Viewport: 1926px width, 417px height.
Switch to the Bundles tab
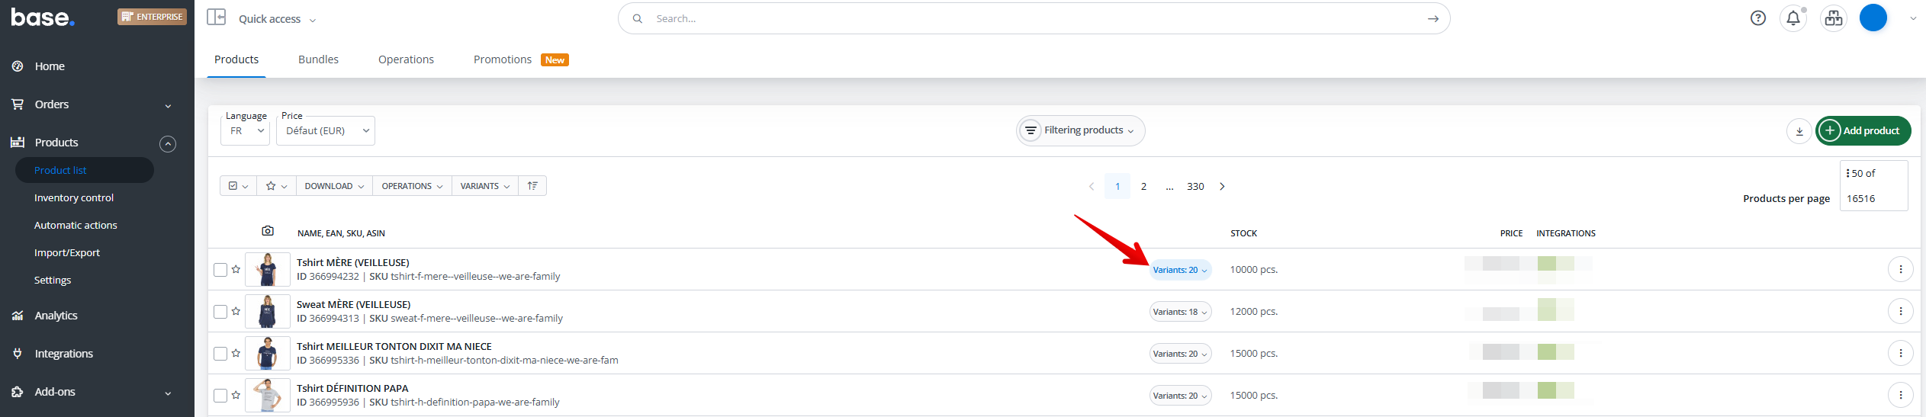coord(318,59)
